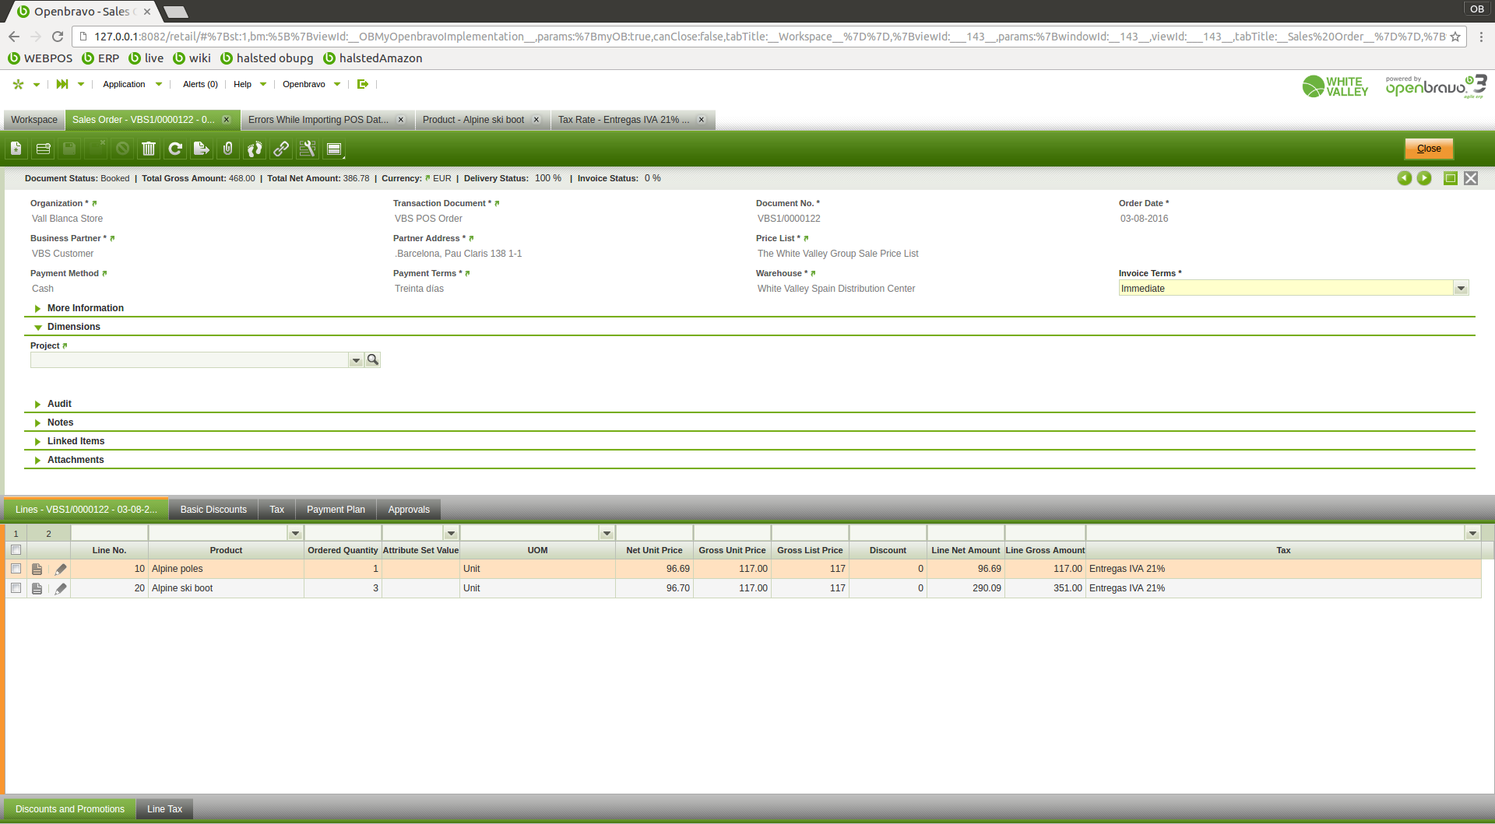The width and height of the screenshot is (1495, 824).
Task: Open the Product - Alpine ski boot tab
Action: click(473, 120)
